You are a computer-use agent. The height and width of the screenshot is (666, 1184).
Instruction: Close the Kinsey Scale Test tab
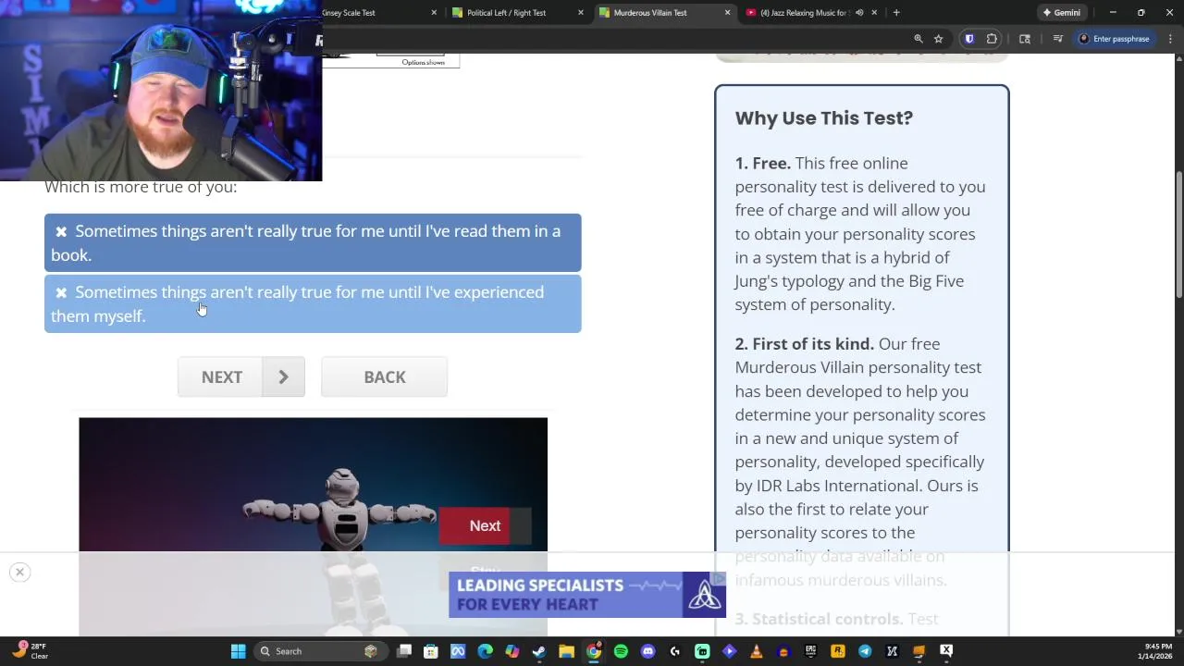434,13
